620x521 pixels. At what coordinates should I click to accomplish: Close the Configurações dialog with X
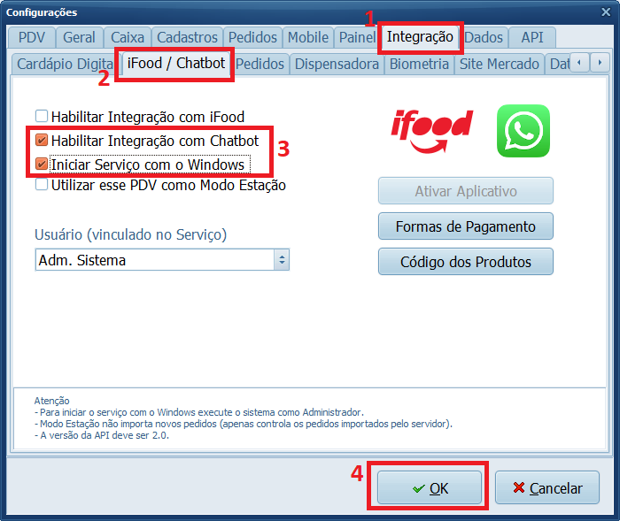click(606, 11)
